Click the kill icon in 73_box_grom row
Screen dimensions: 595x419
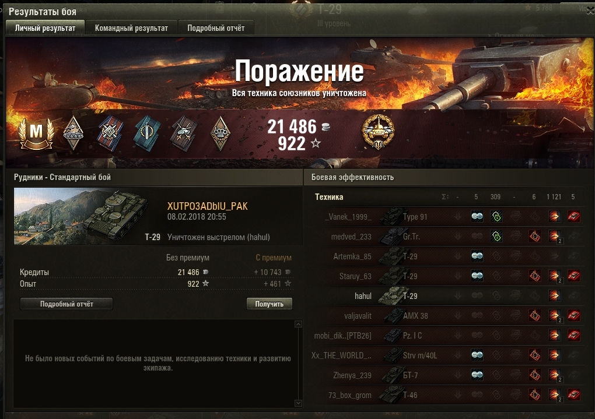pos(573,395)
